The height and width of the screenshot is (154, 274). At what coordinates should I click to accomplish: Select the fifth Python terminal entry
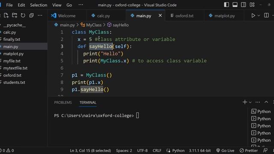pyautogui.click(x=261, y=140)
